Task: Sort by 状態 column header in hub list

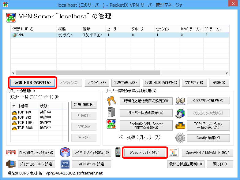Action: (x=69, y=29)
